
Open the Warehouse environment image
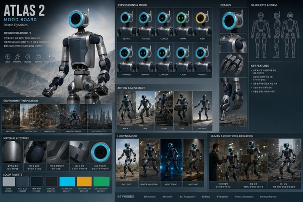pyautogui.click(x=50, y=117)
